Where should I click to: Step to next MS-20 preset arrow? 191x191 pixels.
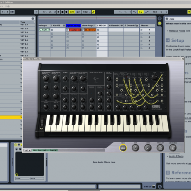(x=30, y=150)
